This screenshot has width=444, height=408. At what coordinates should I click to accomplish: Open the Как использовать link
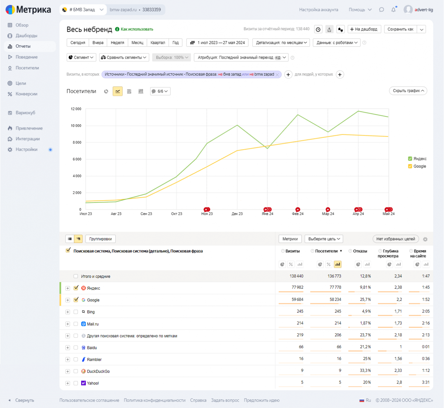tap(137, 29)
